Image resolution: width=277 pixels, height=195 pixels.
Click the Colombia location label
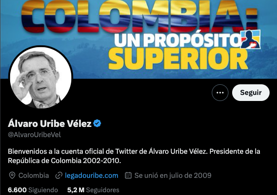click(34, 176)
